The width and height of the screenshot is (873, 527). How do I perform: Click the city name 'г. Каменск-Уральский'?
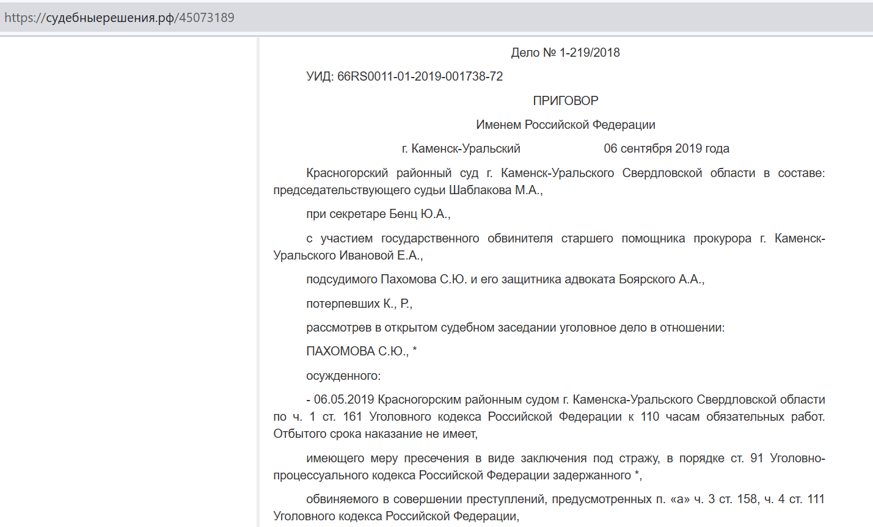461,148
